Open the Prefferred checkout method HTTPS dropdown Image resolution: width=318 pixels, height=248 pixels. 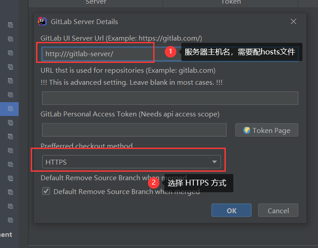(x=131, y=162)
